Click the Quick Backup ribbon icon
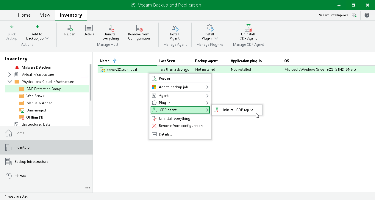 tap(11, 32)
